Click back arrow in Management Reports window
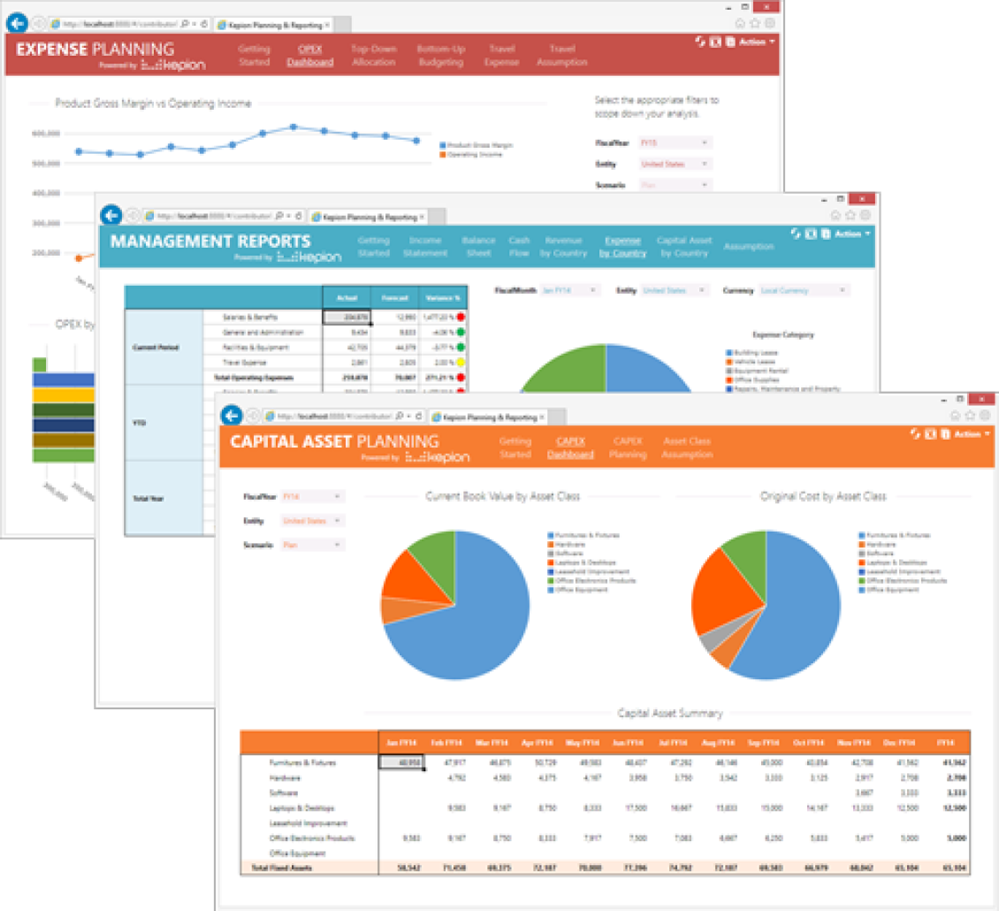The width and height of the screenshot is (999, 911). click(111, 215)
